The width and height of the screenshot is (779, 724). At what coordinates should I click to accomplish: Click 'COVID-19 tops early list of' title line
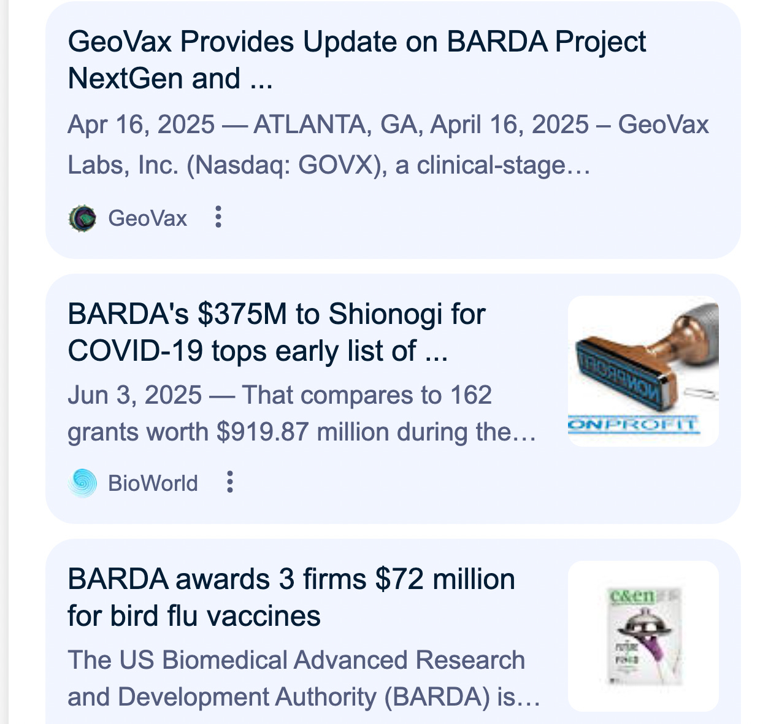point(258,351)
